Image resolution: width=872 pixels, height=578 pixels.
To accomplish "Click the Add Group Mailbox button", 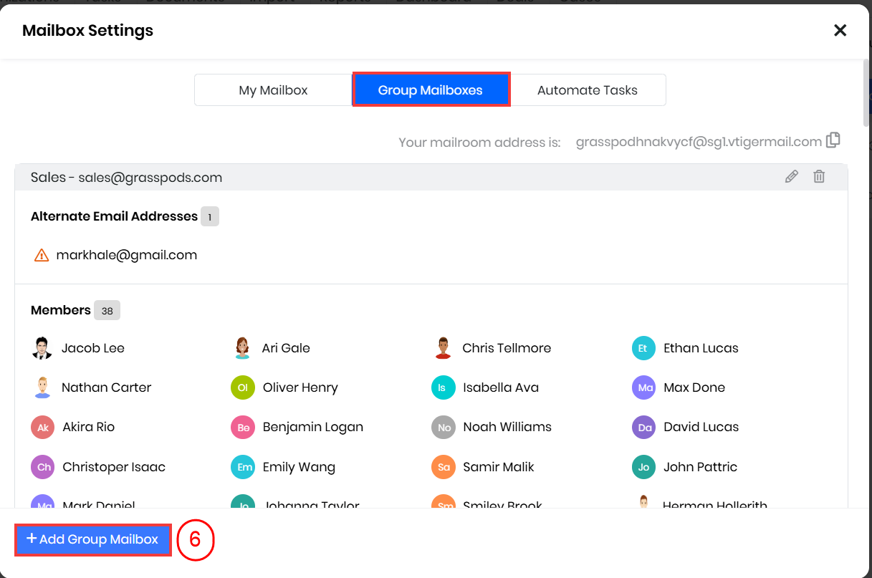I will [92, 539].
